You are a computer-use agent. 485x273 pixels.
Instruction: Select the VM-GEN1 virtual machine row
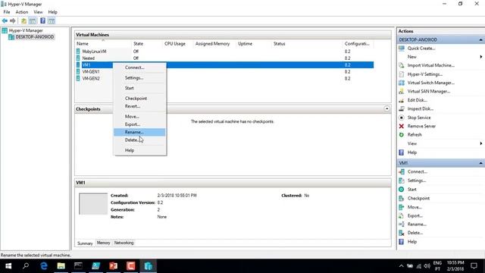click(x=225, y=72)
